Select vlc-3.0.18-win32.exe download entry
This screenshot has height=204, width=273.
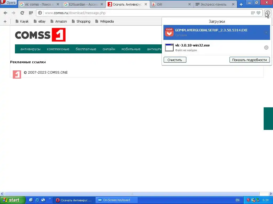(x=216, y=48)
